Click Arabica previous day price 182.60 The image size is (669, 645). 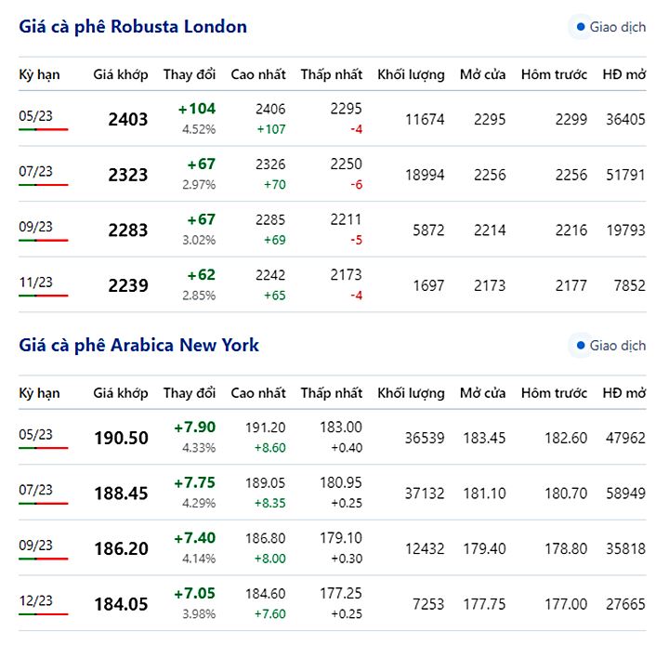pos(566,438)
